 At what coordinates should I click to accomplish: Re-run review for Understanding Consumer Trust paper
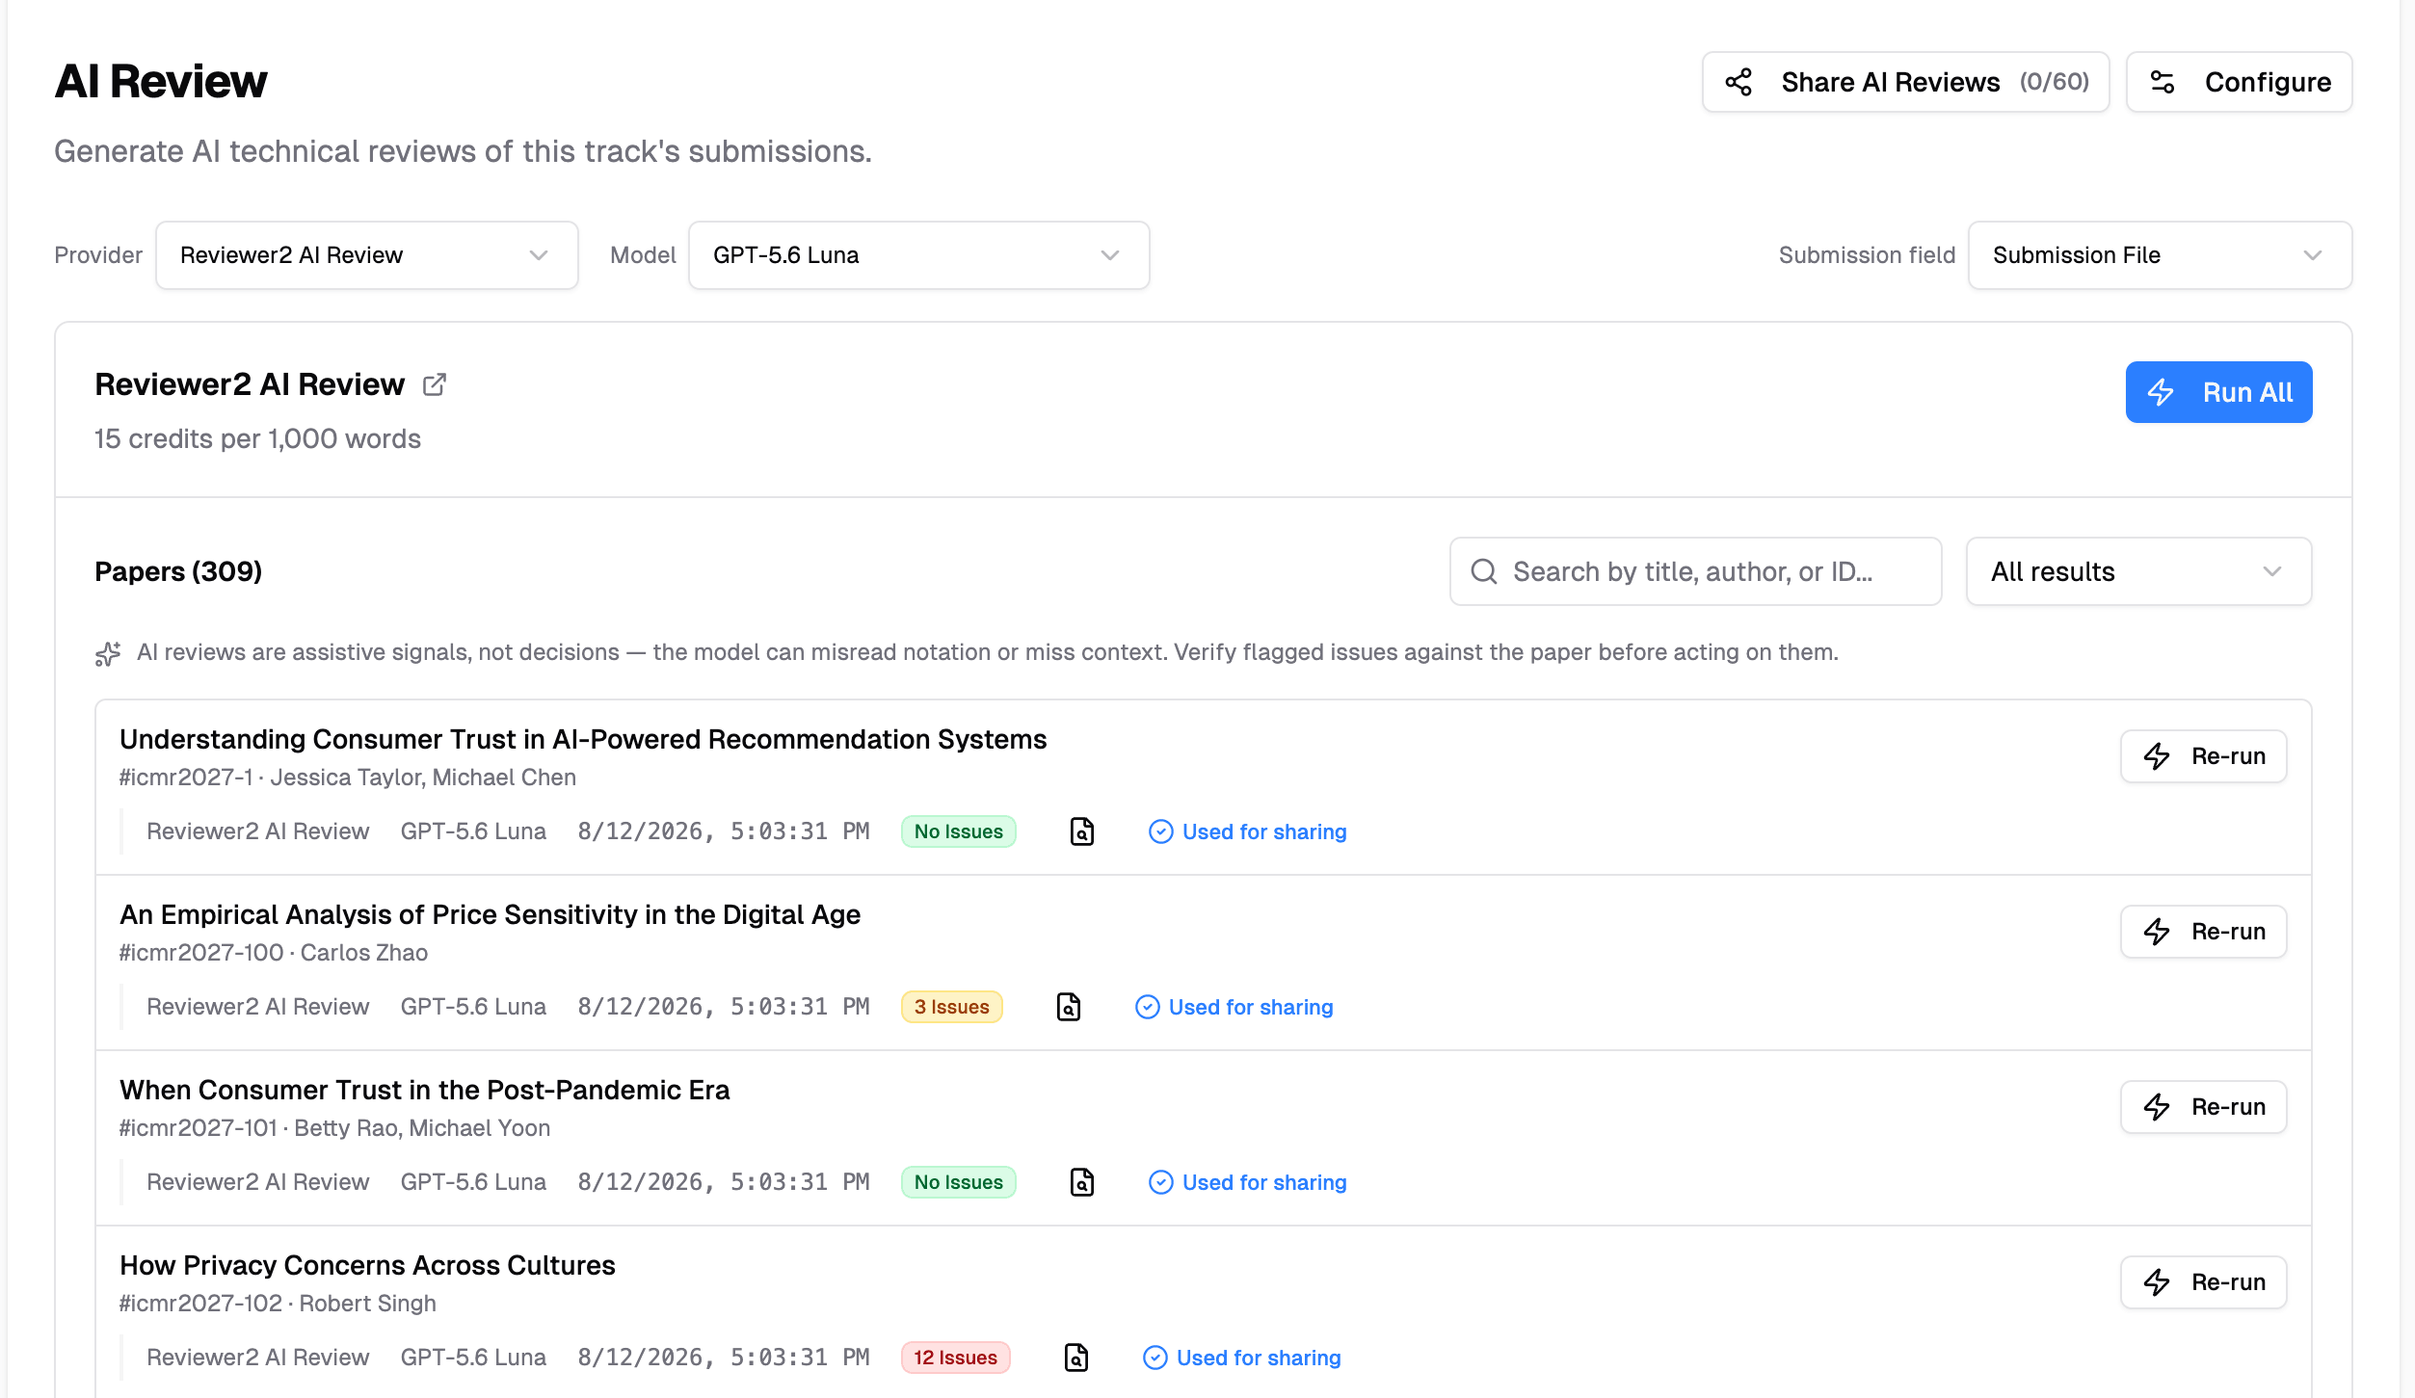[2203, 756]
